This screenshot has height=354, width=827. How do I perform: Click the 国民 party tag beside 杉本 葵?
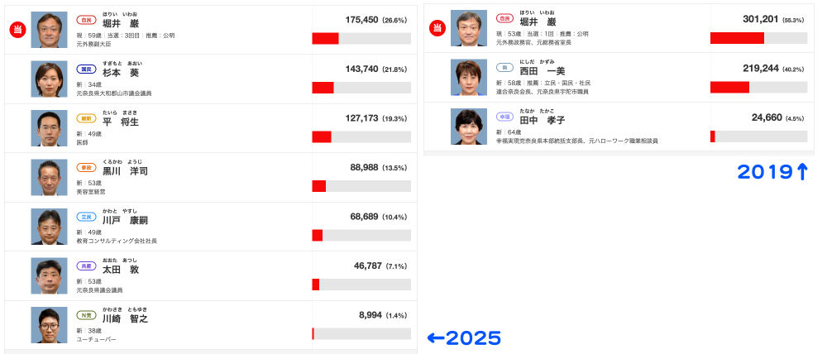point(86,69)
